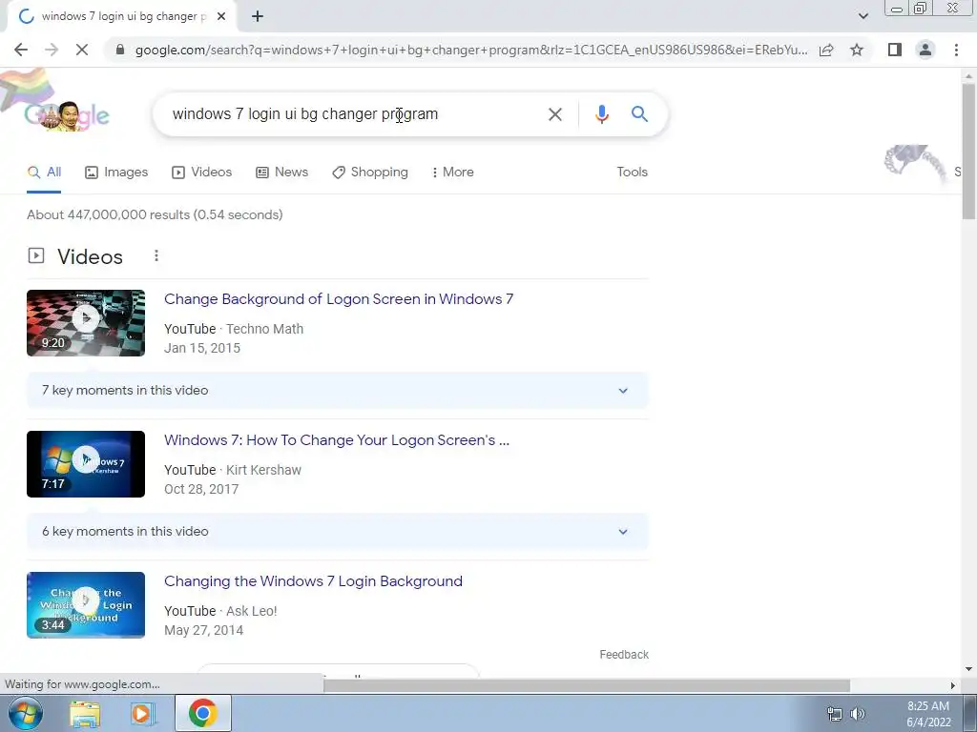
Task: Open Change Background of Logon Screen link
Action: coord(339,299)
